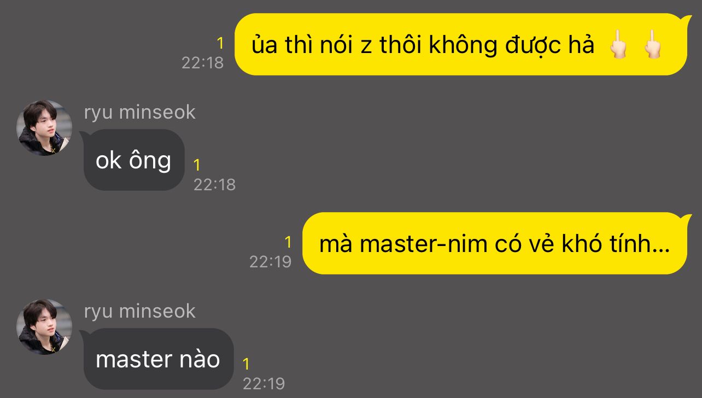Tap unread count "1" beside "mà master-nim" message
This screenshot has width=702, height=398.
click(288, 242)
